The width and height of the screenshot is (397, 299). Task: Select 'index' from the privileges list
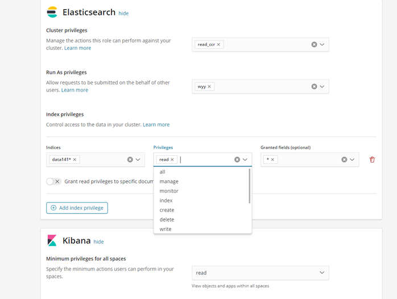click(x=202, y=201)
